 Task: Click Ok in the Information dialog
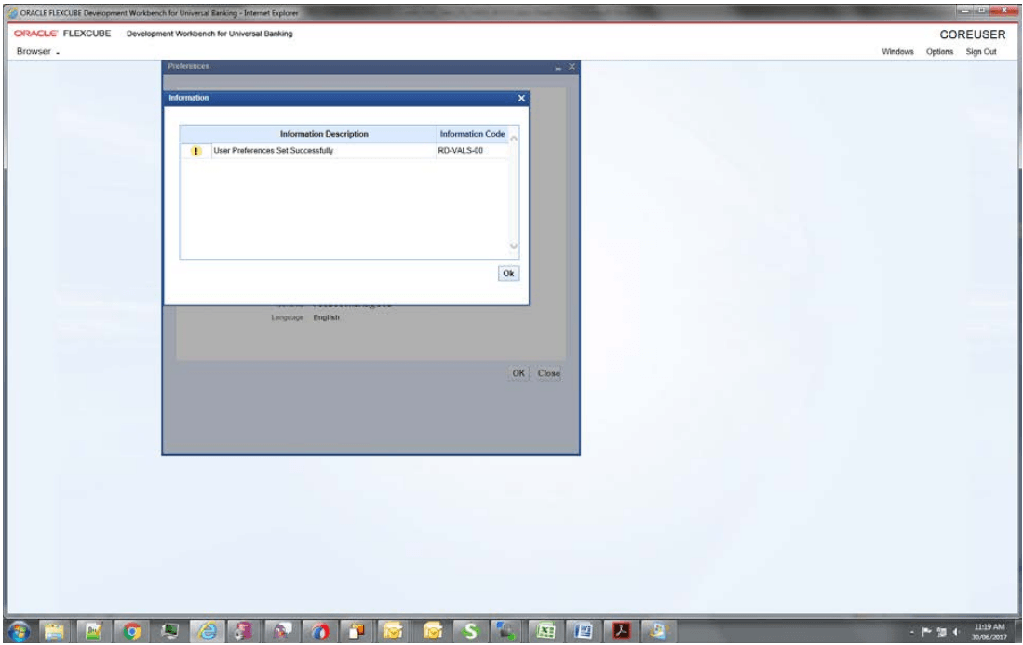[508, 274]
